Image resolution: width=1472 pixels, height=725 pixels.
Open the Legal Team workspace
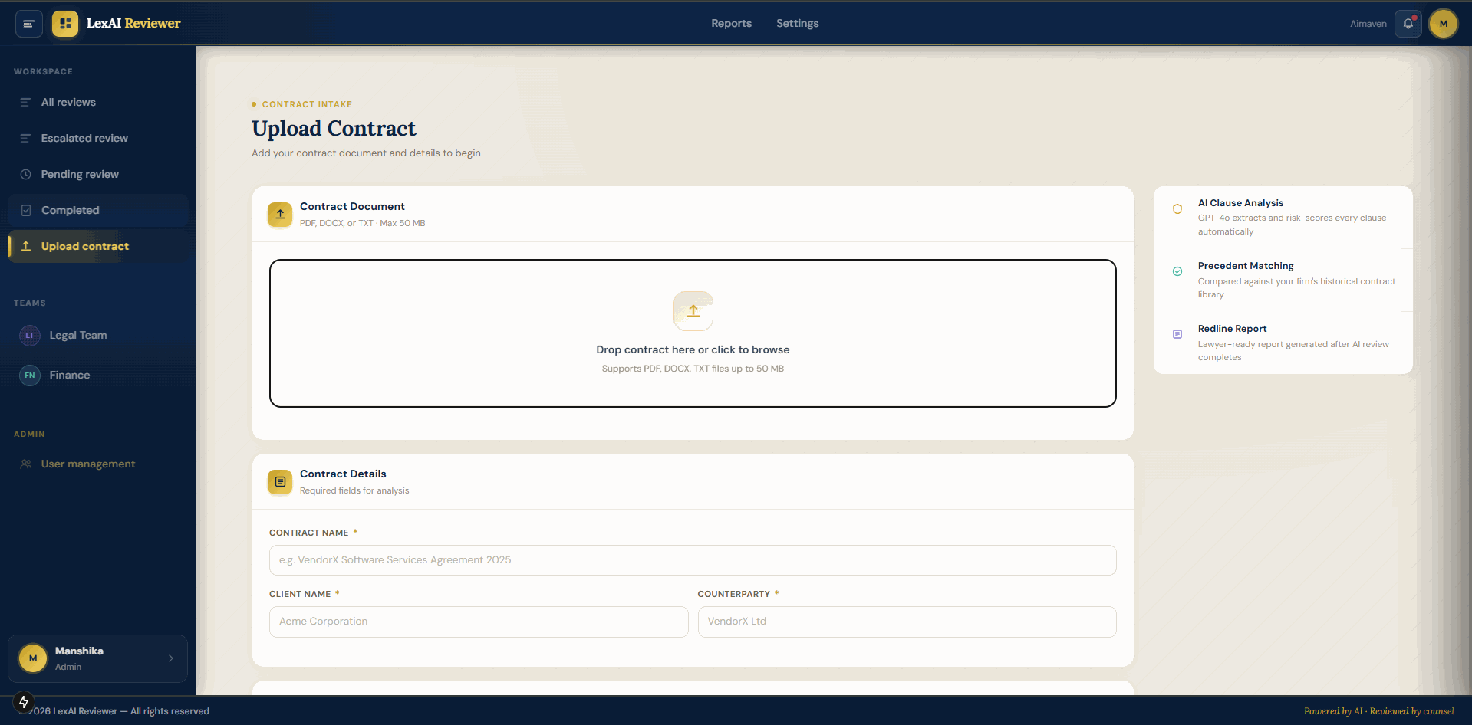coord(98,336)
